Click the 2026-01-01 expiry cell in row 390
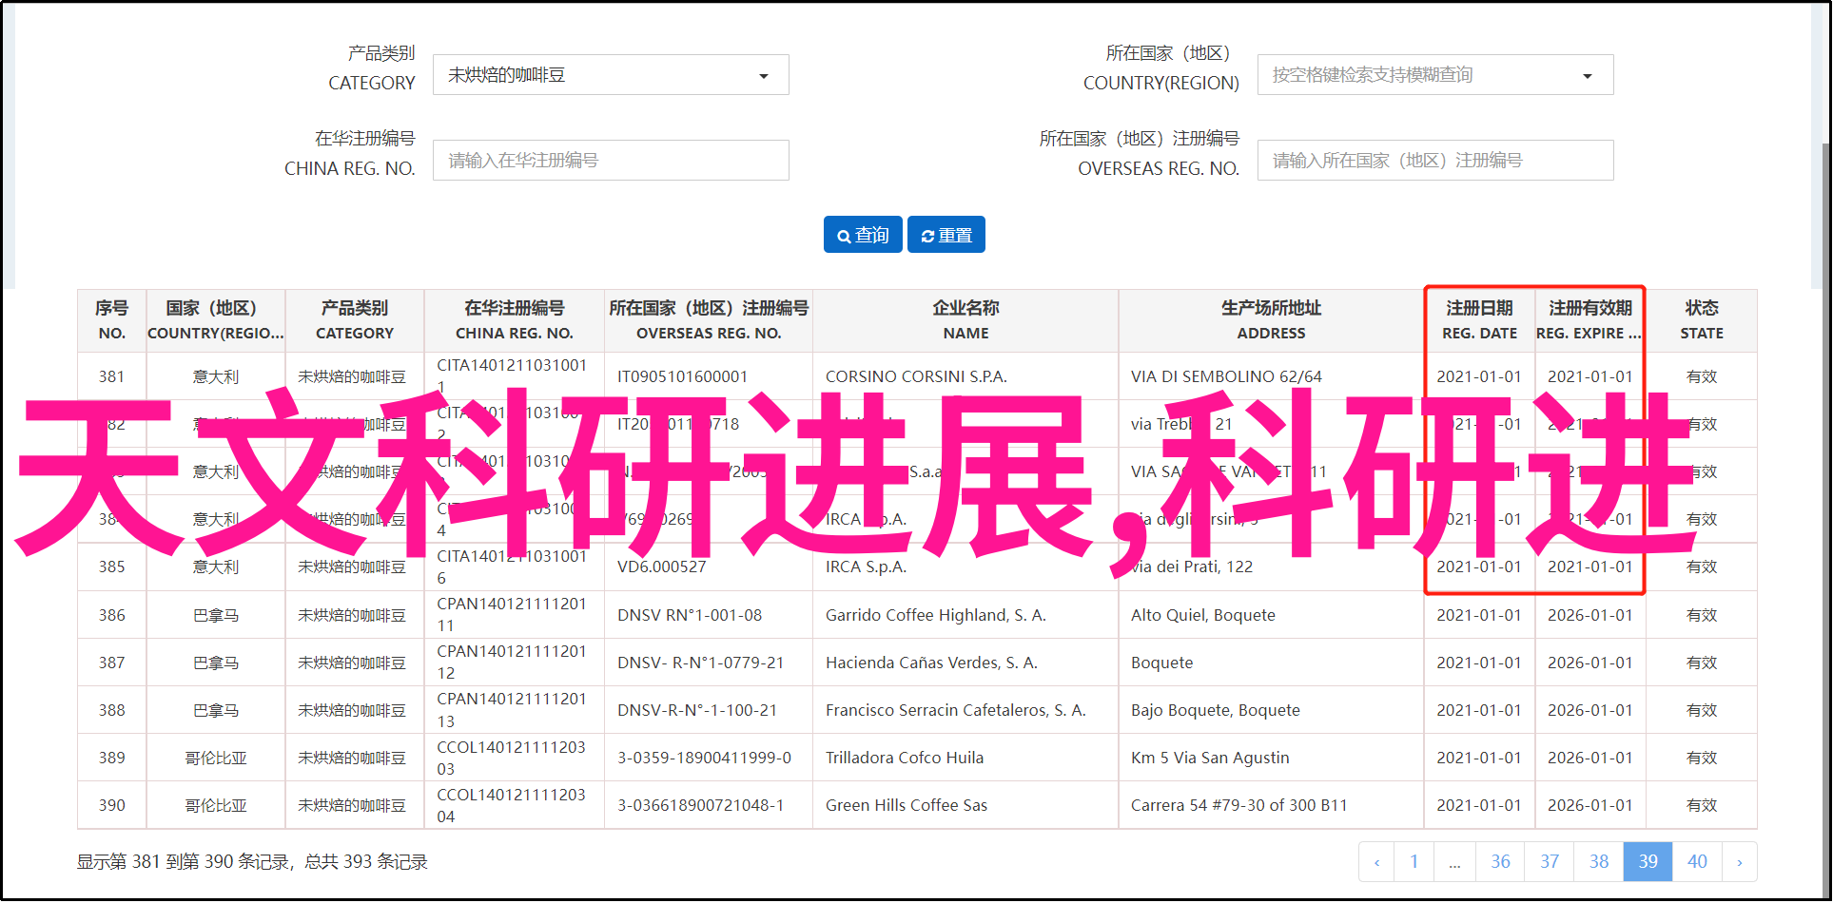 click(1590, 805)
